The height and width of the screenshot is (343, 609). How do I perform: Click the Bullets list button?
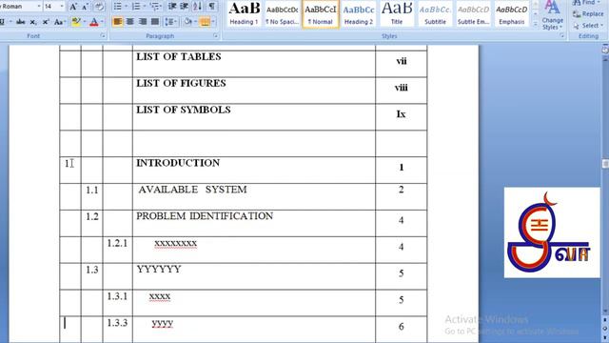tap(117, 7)
